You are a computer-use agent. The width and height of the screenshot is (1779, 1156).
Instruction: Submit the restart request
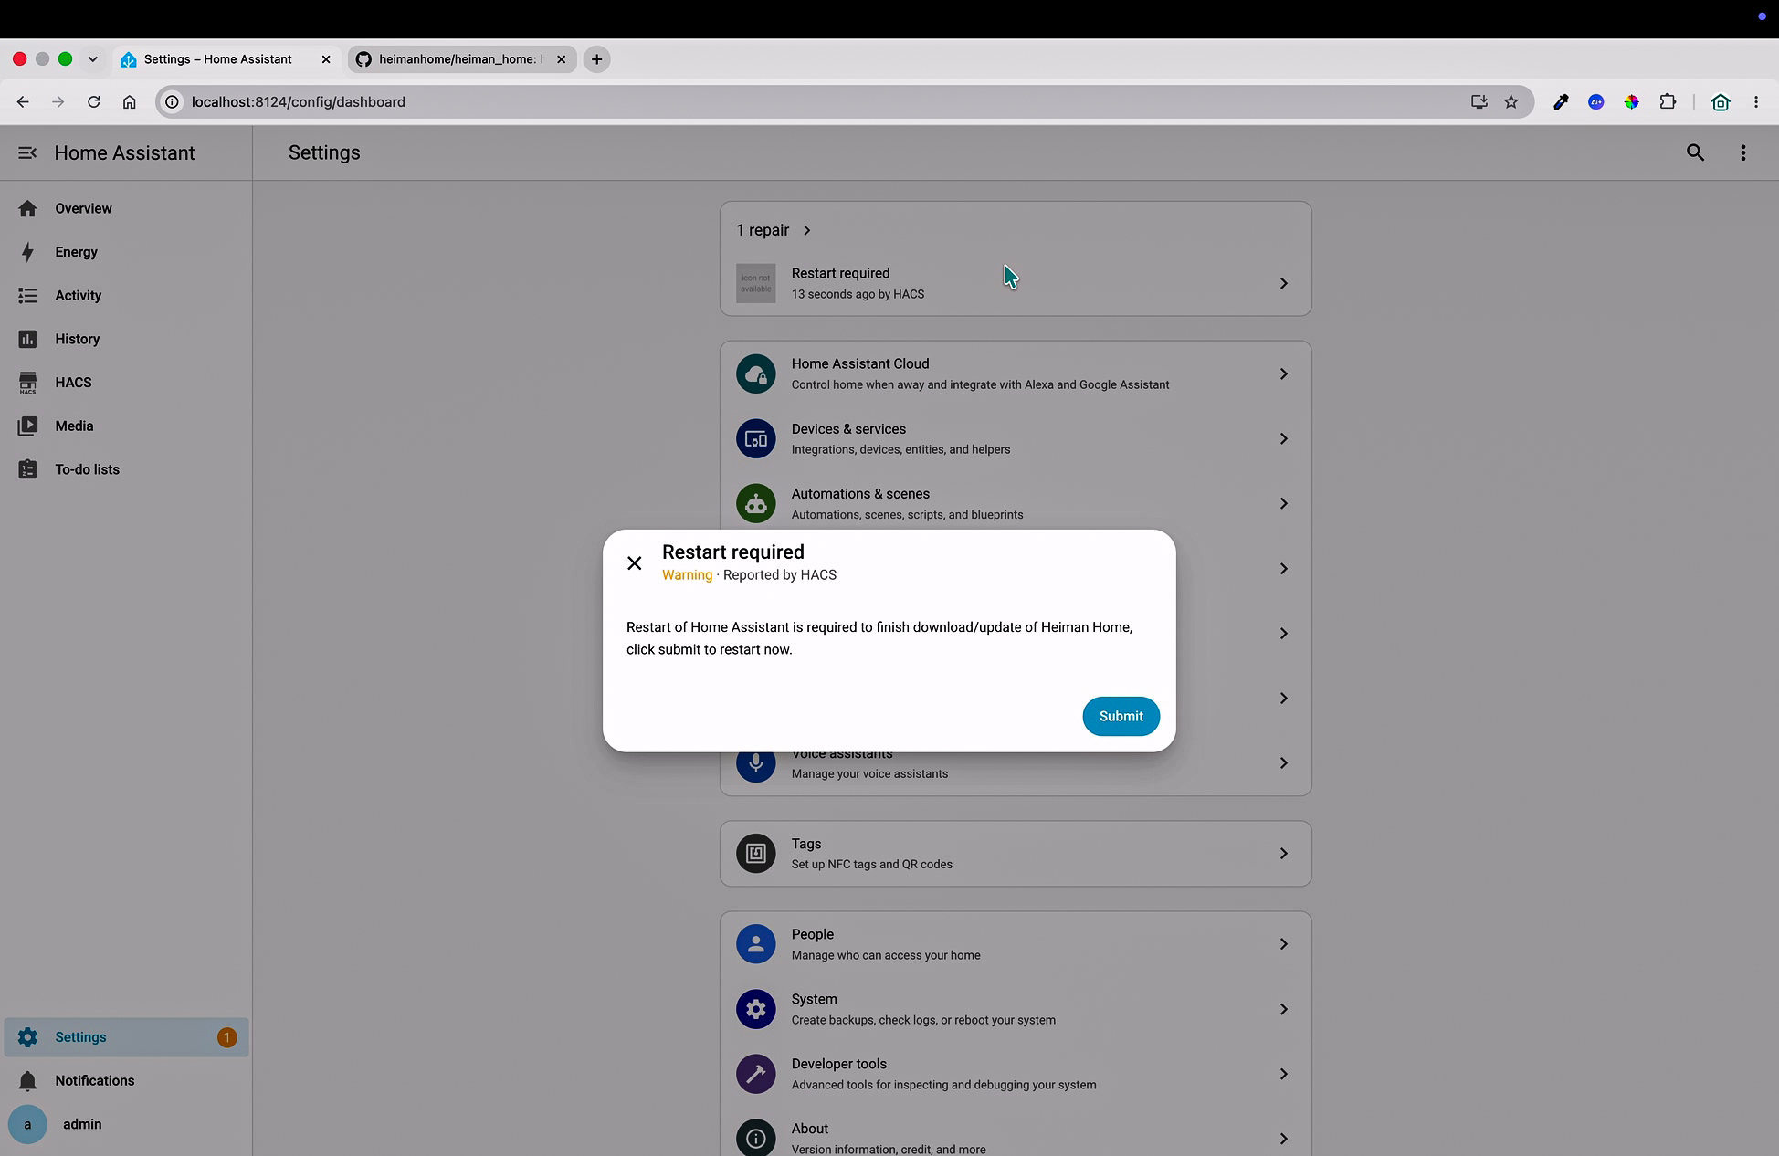click(1121, 716)
